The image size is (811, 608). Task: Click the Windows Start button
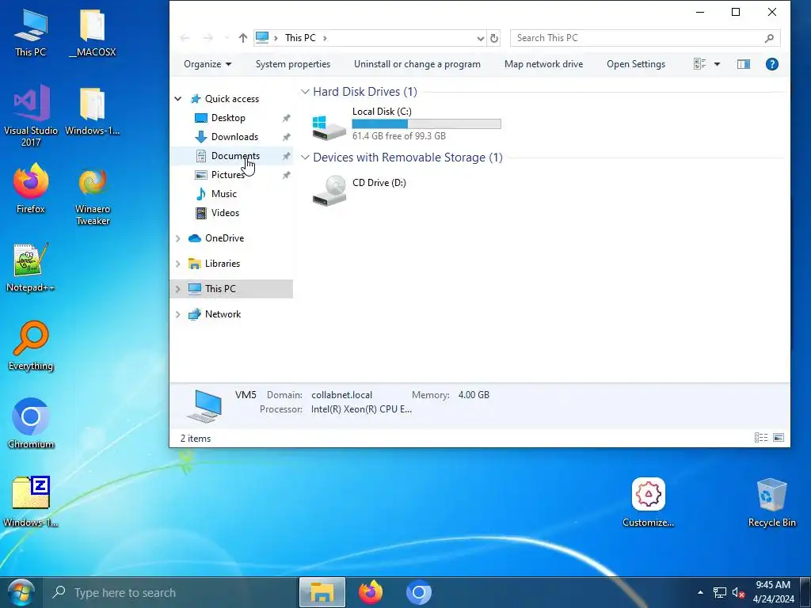[20, 592]
